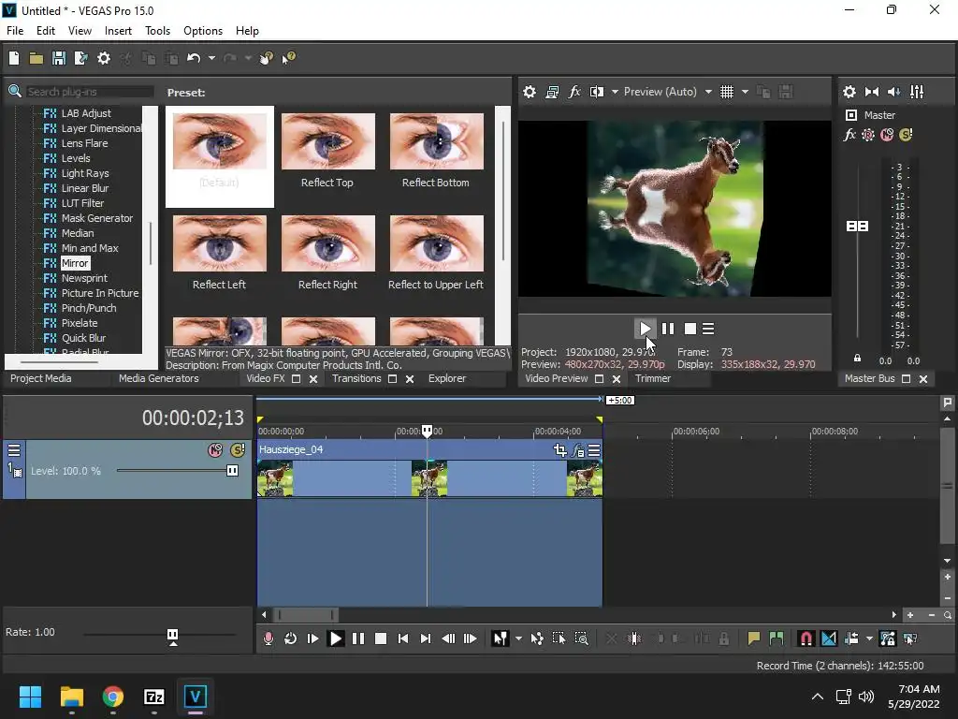Play video from Video Preview play button
The width and height of the screenshot is (958, 719).
(645, 329)
